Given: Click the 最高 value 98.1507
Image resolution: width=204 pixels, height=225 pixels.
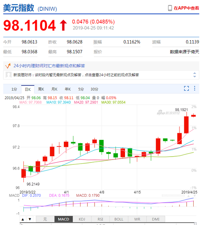Looking at the screenshot, I should click(x=75, y=52).
